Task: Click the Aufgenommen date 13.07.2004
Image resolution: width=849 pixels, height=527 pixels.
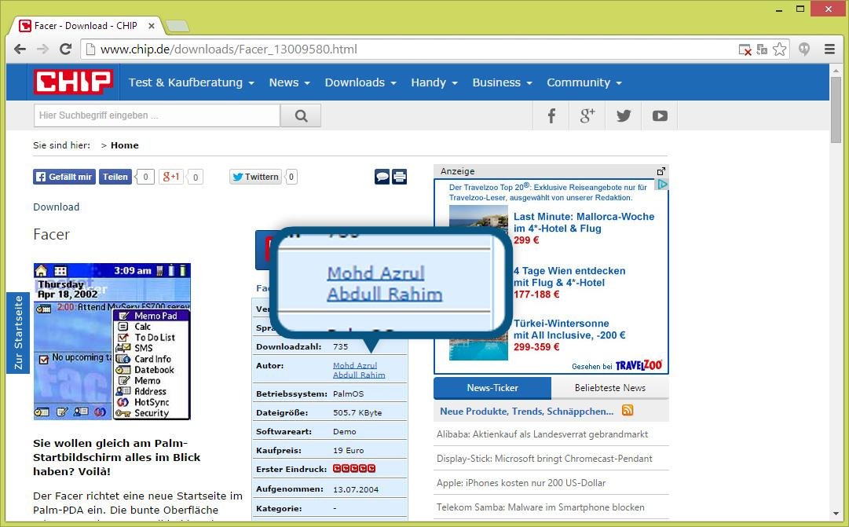Action: 356,489
